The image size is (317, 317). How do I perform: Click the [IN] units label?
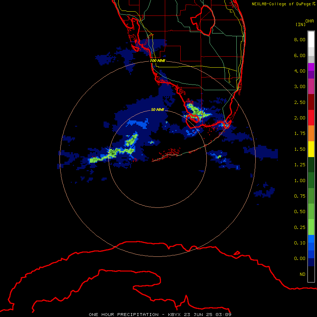click(300, 24)
